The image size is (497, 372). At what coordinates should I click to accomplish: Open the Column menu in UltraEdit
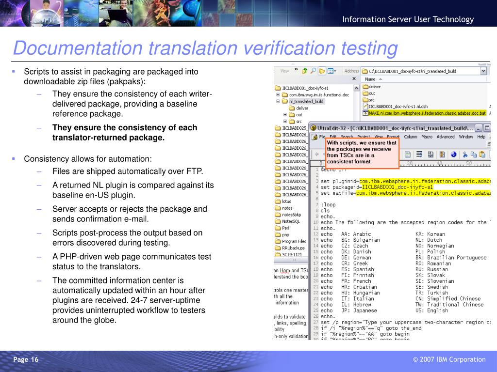(x=411, y=137)
